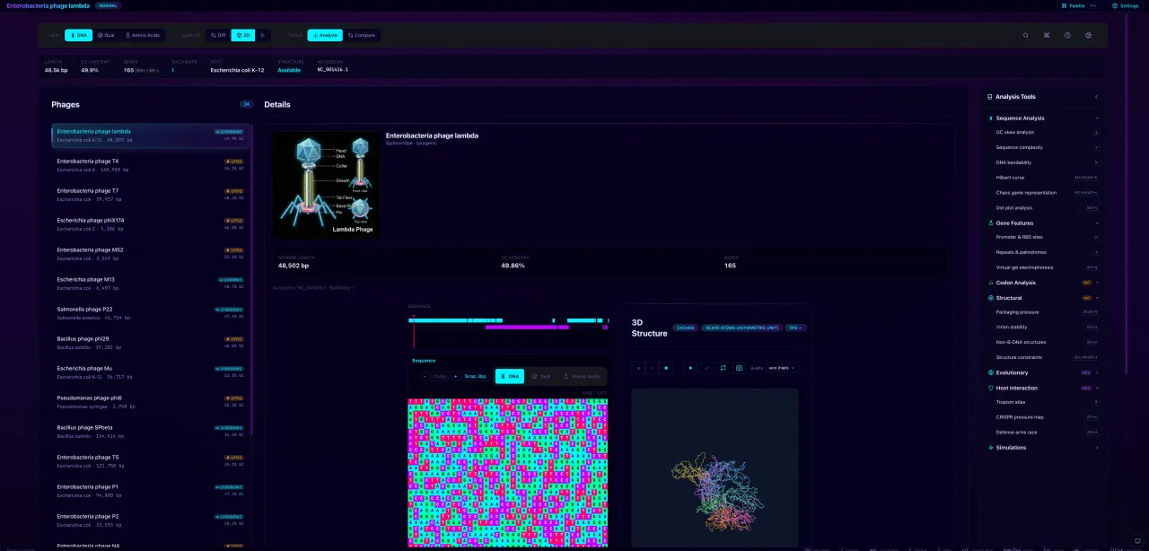Select DNA in the Sequence panel view switcher
This screenshot has width=1149, height=551.
pos(510,376)
